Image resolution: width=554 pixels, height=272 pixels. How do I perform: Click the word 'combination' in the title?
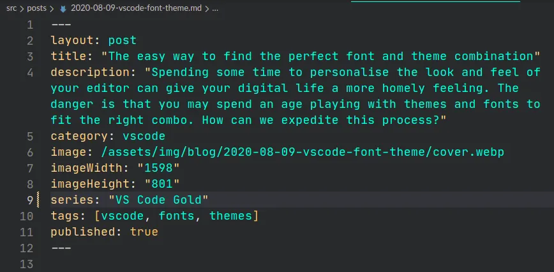pyautogui.click(x=493, y=57)
